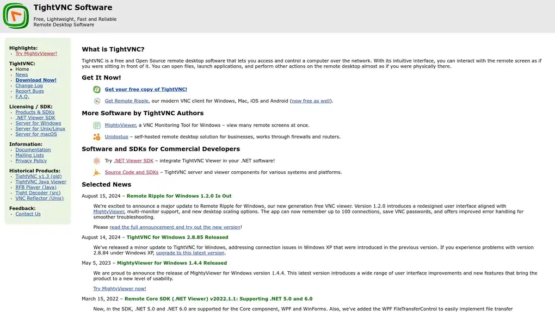Open the Unidostup link

point(116,136)
